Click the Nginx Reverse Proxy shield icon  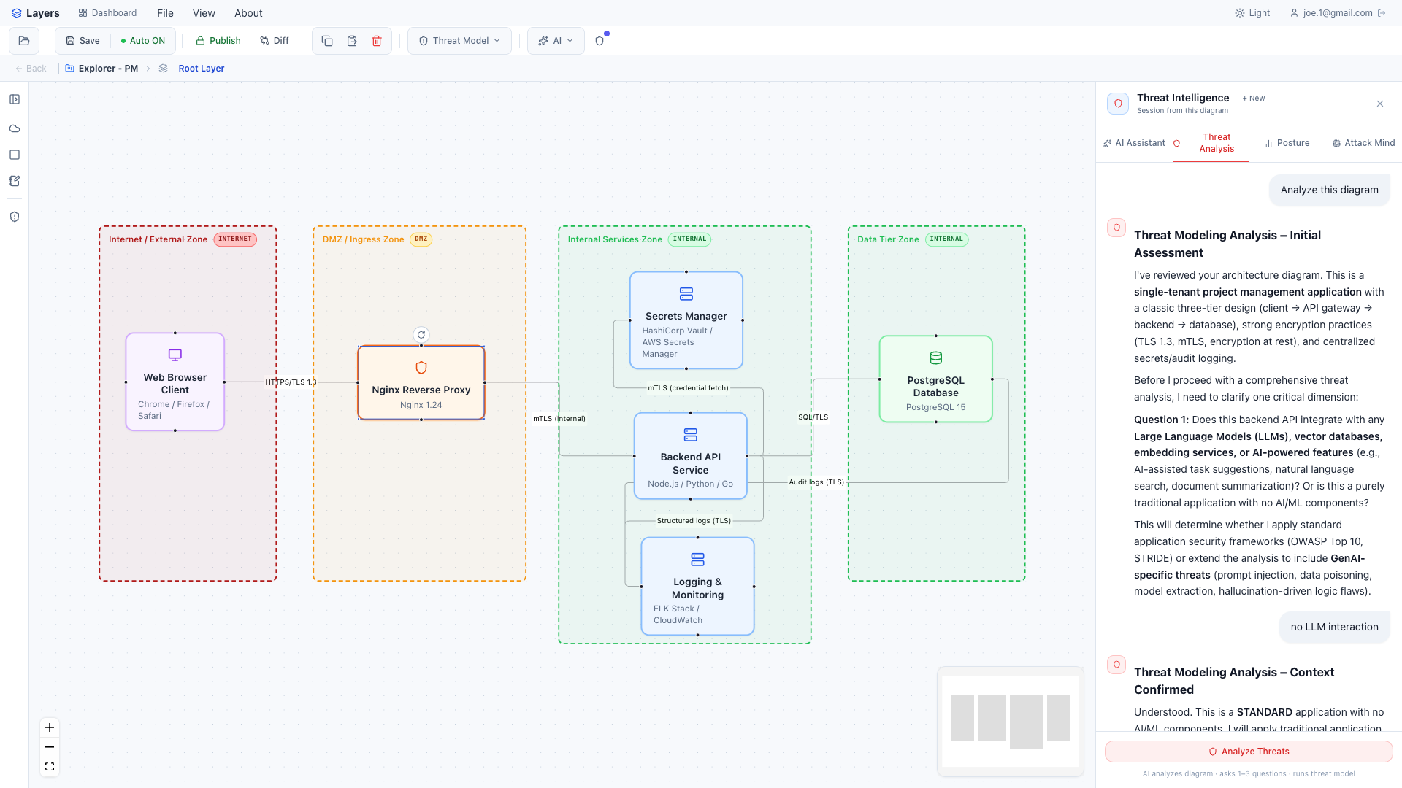[x=421, y=368]
